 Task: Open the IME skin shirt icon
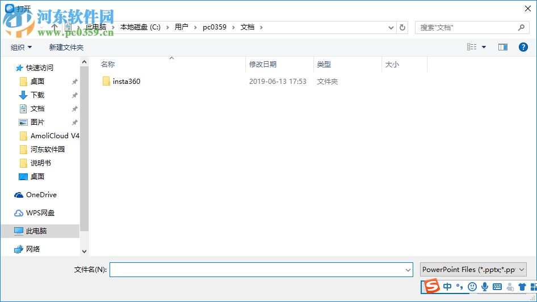point(522,287)
